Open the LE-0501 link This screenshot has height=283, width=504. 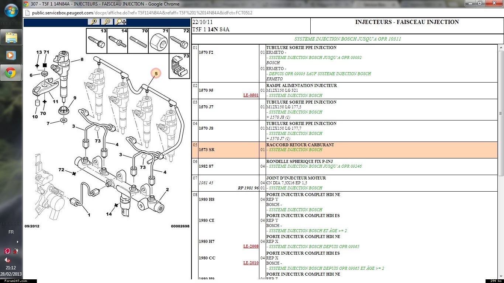click(251, 95)
